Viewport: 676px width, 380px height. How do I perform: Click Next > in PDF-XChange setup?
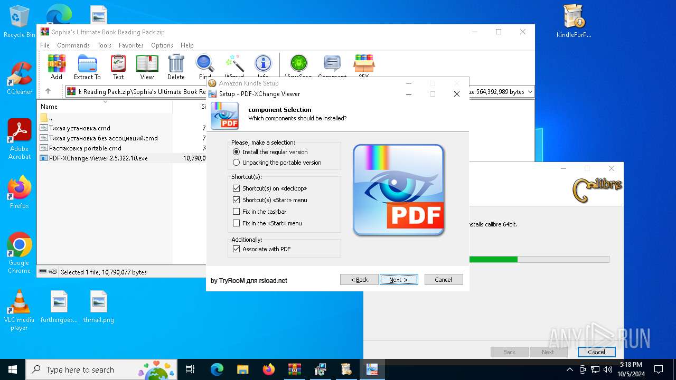[399, 280]
